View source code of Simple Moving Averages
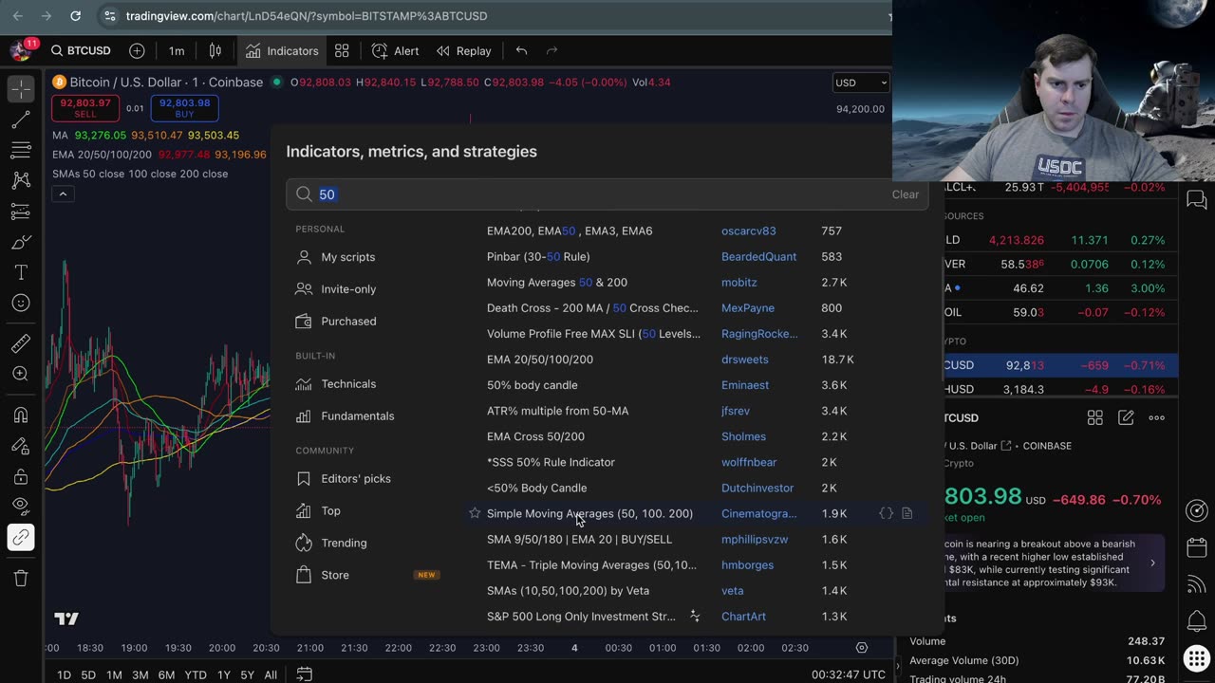This screenshot has width=1215, height=683. click(886, 513)
